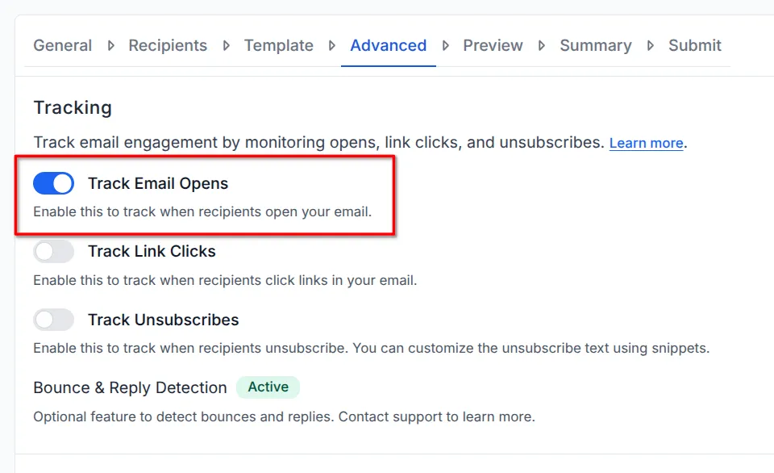
Task: Enable the Track Unsubscribes toggle
Action: 53,320
